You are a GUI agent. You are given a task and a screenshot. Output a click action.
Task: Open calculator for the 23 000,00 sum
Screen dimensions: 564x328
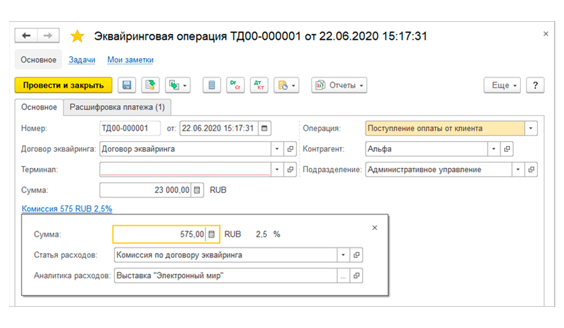pyautogui.click(x=197, y=190)
